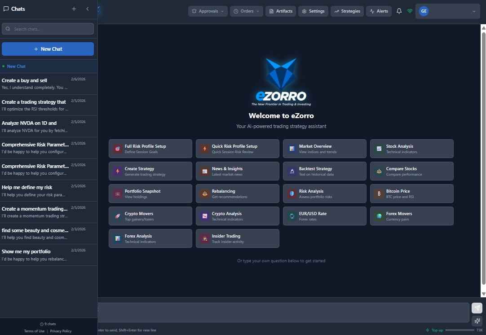The width and height of the screenshot is (486, 335).
Task: Click the Insider Trading detective icon
Action: pyautogui.click(x=204, y=238)
